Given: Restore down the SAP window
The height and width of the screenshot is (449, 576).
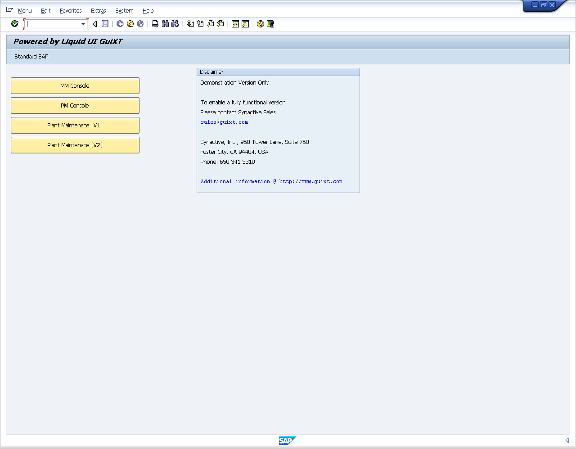Looking at the screenshot, I should point(544,5).
